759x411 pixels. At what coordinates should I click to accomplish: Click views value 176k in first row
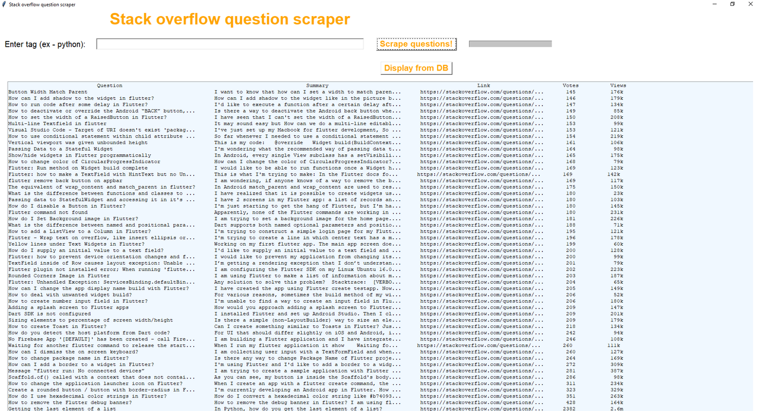coord(616,92)
